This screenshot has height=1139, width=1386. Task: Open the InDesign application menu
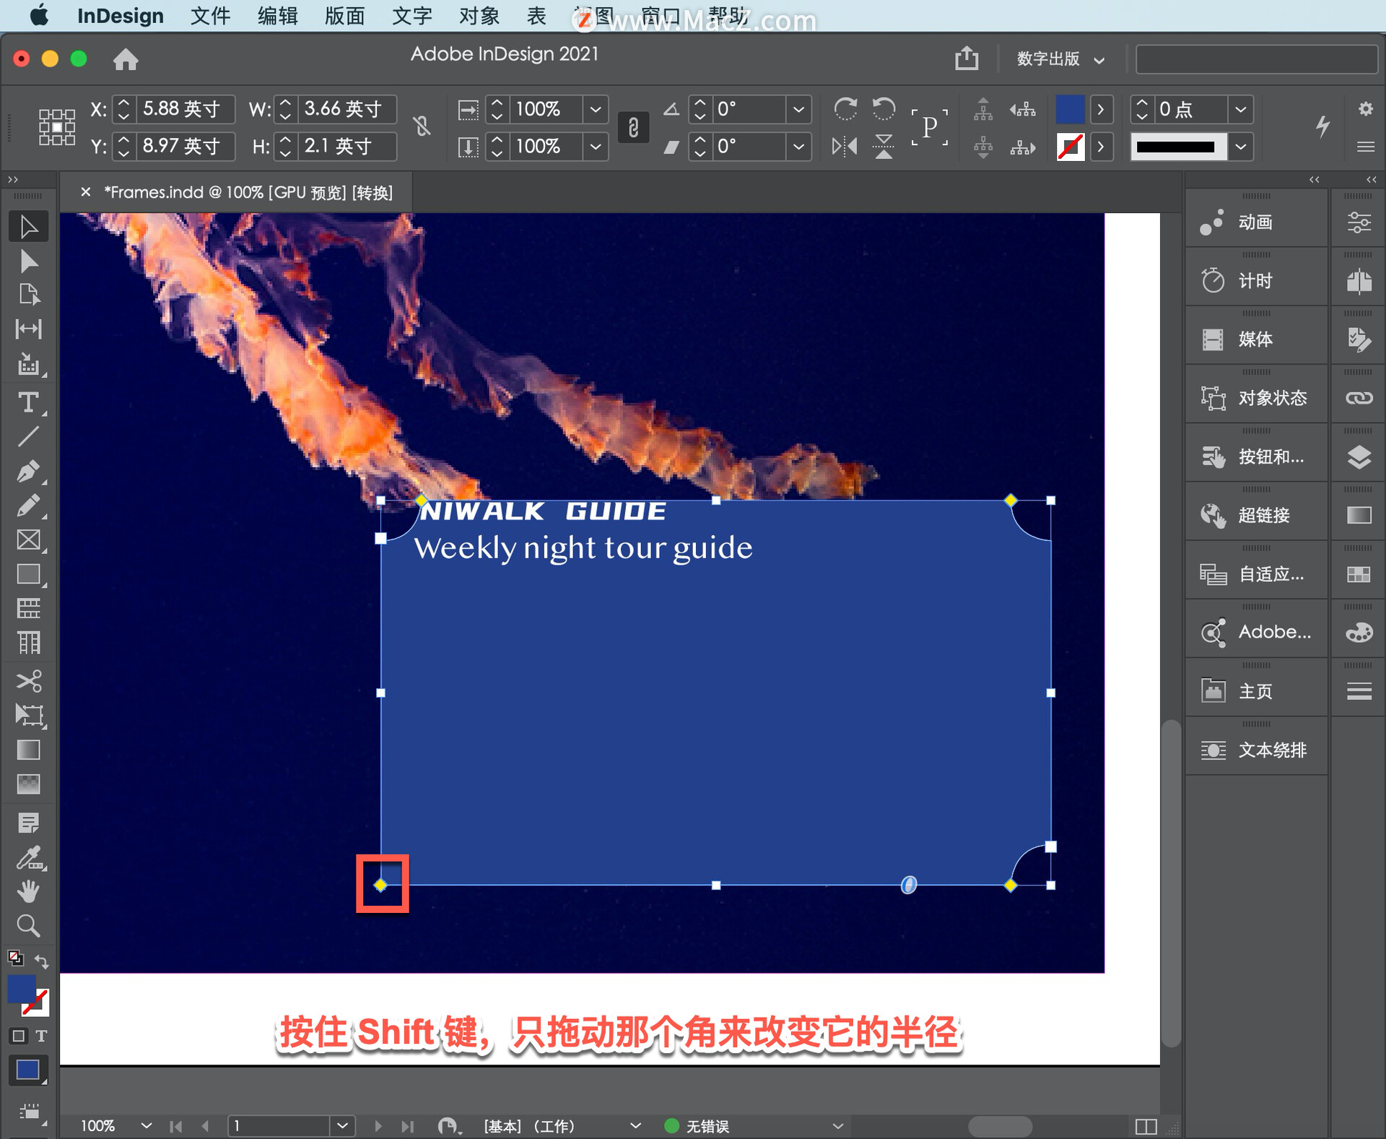tap(121, 16)
